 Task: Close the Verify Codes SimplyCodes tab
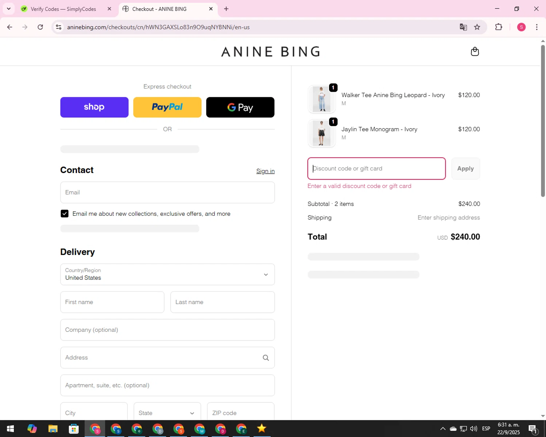click(109, 9)
